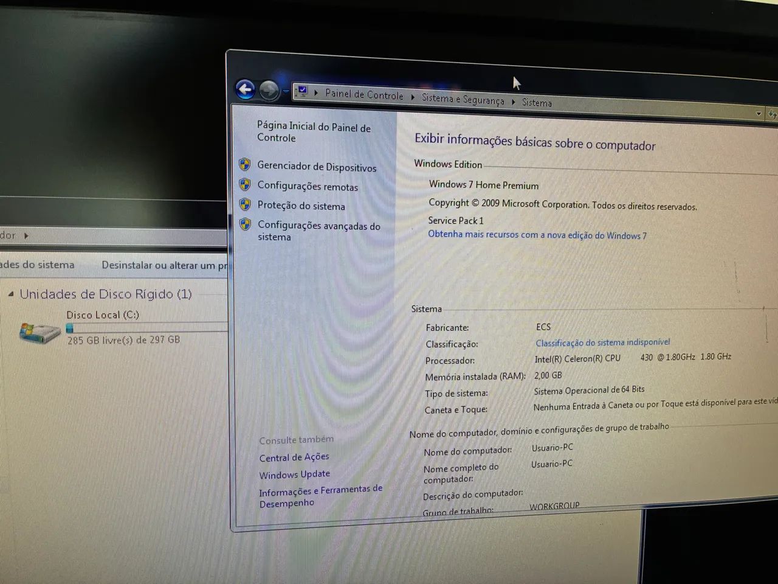Click the 'Service Pack 1' text

click(x=456, y=220)
